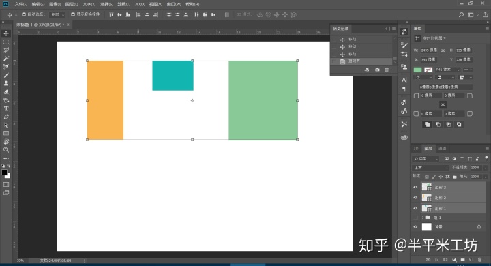Switch to the 3D panel tab
The width and height of the screenshot is (491, 266).
tap(416, 149)
